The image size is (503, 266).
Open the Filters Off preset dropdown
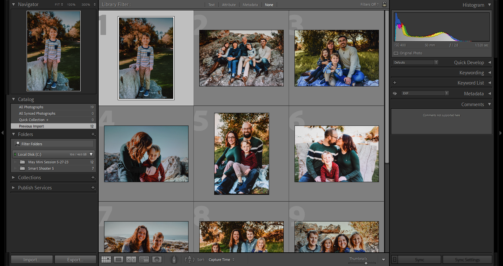[369, 4]
